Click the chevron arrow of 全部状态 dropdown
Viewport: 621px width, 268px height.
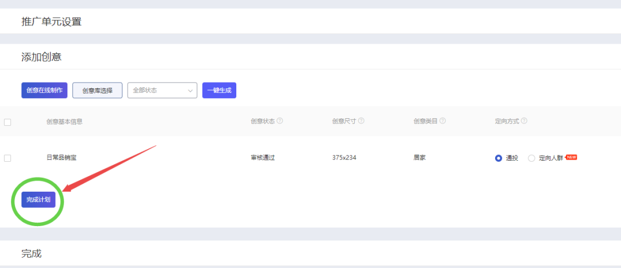[190, 91]
